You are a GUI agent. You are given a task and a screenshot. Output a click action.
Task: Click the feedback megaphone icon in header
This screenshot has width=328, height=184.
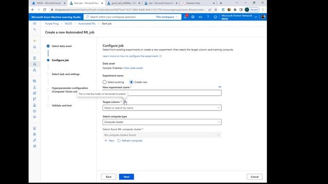click(200, 17)
